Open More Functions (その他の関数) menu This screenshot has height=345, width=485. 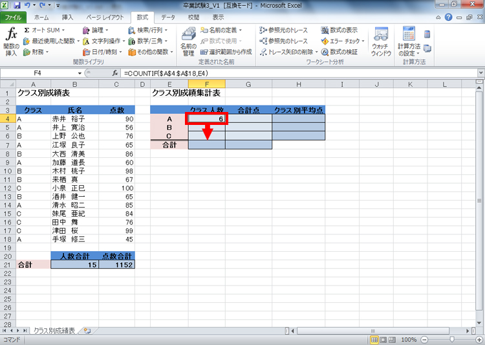pyautogui.click(x=151, y=52)
